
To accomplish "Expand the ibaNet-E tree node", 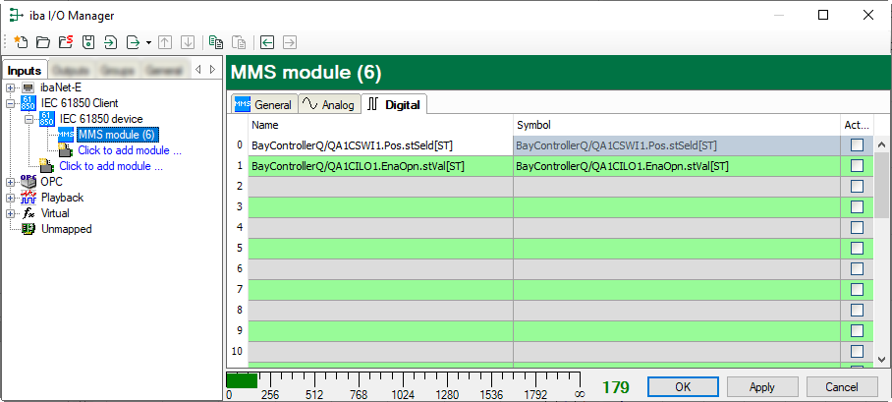I will click(x=11, y=87).
